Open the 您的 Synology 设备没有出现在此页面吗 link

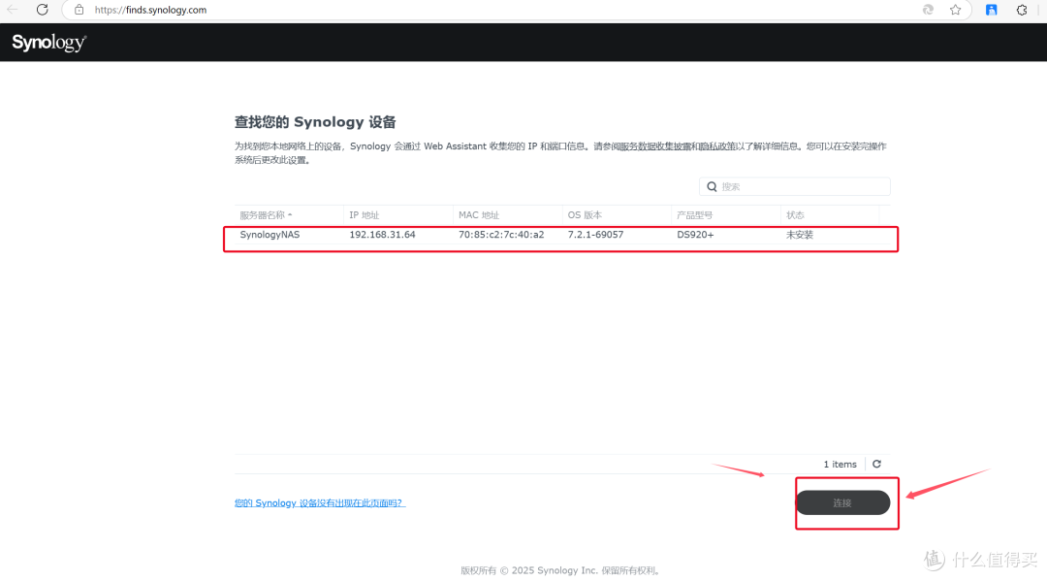pos(319,502)
